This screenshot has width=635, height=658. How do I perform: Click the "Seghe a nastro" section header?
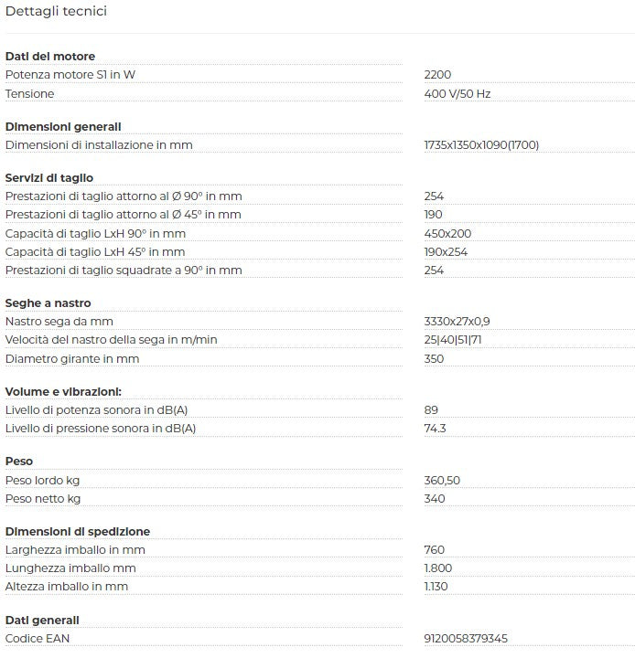point(48,303)
